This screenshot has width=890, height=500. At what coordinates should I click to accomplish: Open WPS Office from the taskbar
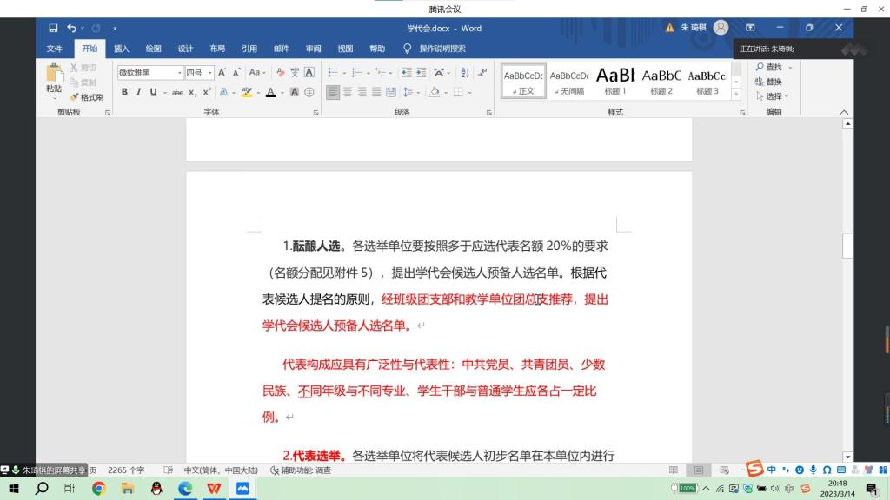214,489
